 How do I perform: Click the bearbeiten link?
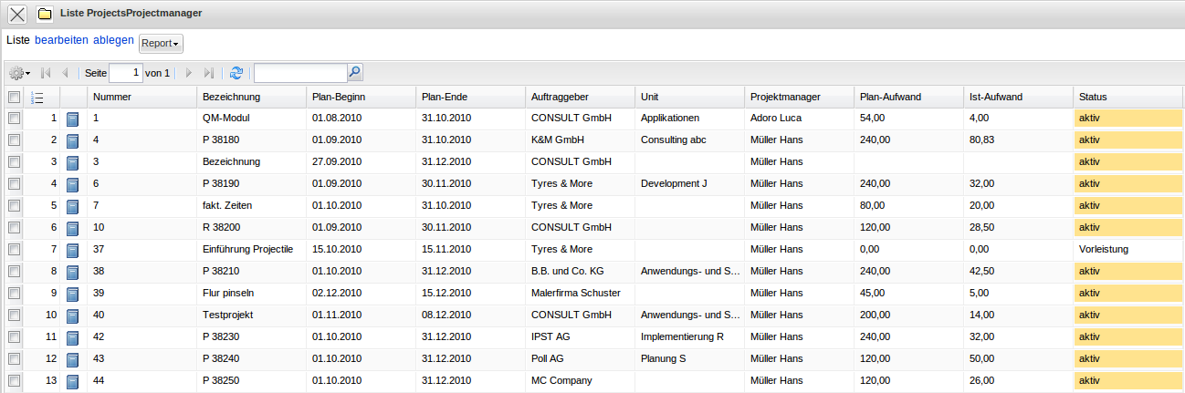click(x=62, y=41)
